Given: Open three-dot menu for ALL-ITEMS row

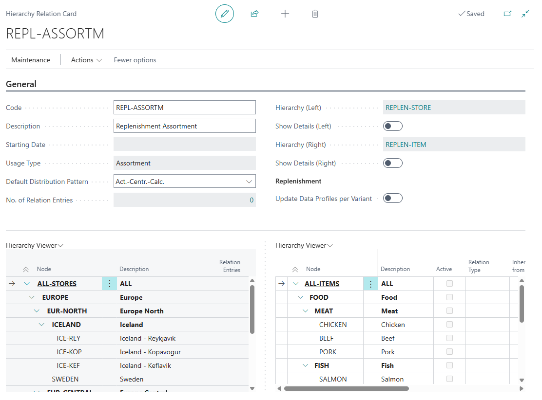Looking at the screenshot, I should pyautogui.click(x=370, y=284).
